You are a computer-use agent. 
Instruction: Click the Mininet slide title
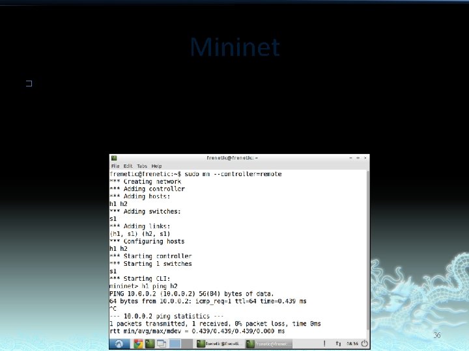coord(235,47)
